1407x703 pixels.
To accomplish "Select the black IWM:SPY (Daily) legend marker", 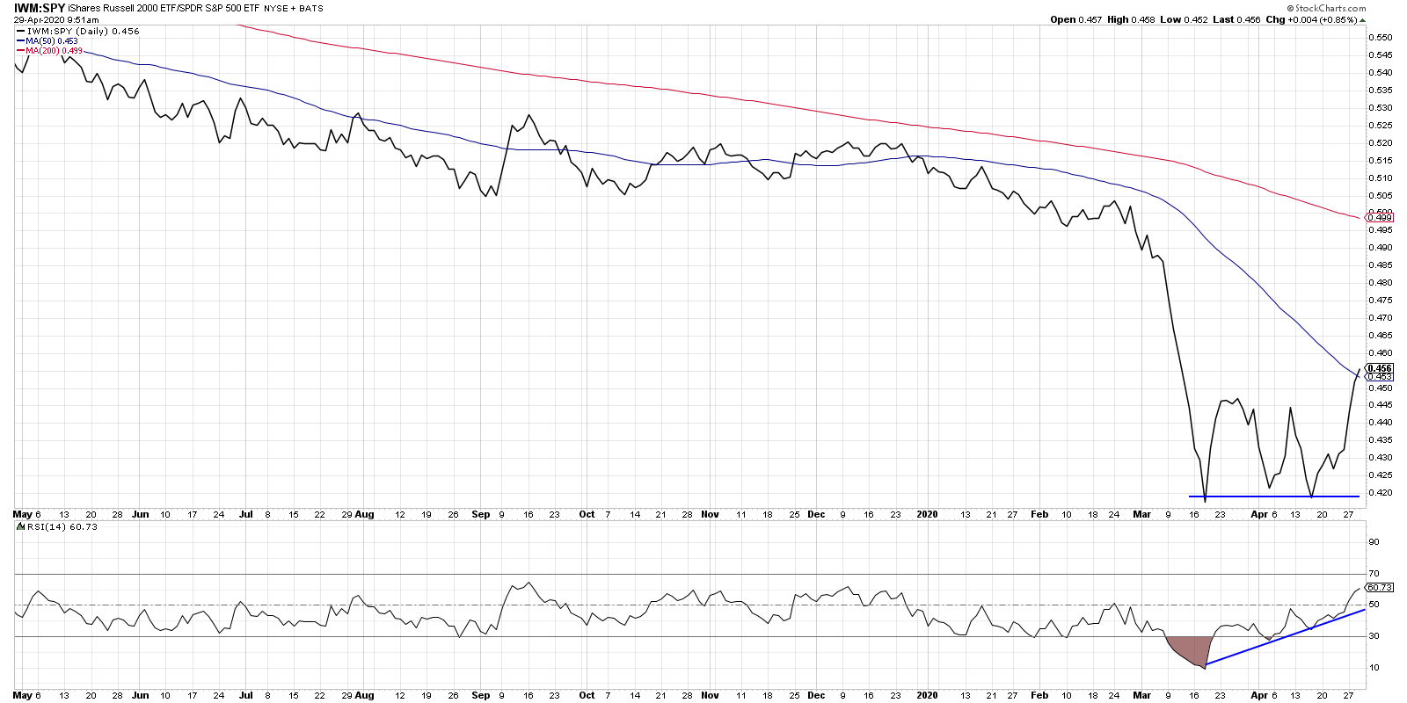I will pos(21,32).
